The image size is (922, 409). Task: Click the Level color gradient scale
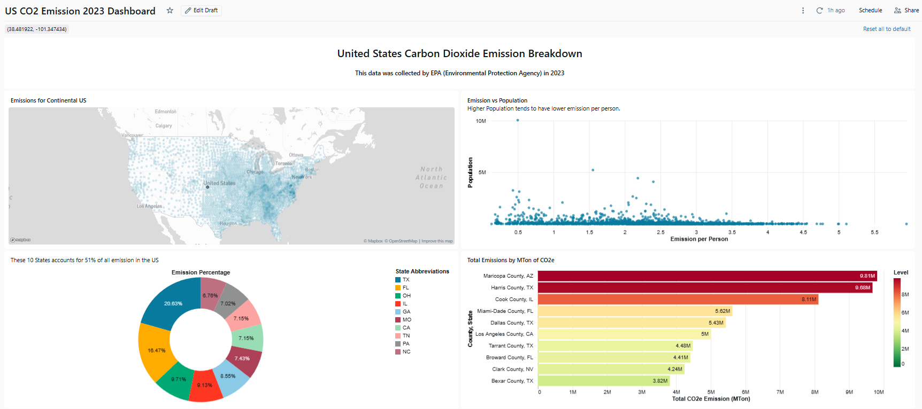coord(897,323)
